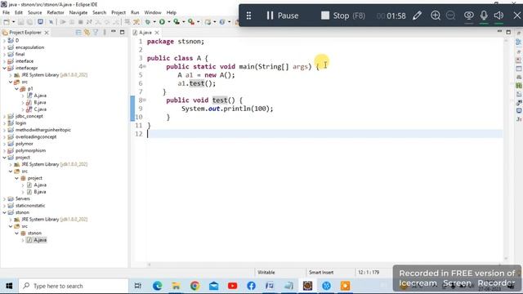Open Google Chrome from taskbar

(194, 286)
